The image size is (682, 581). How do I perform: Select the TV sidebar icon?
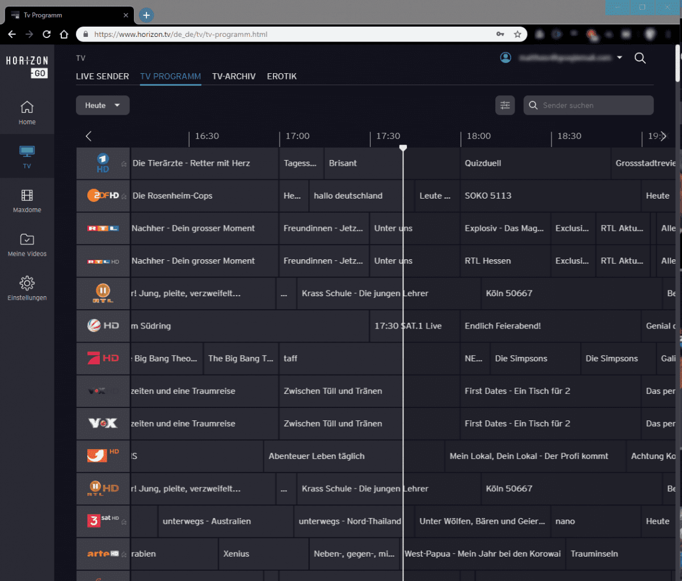(27, 157)
